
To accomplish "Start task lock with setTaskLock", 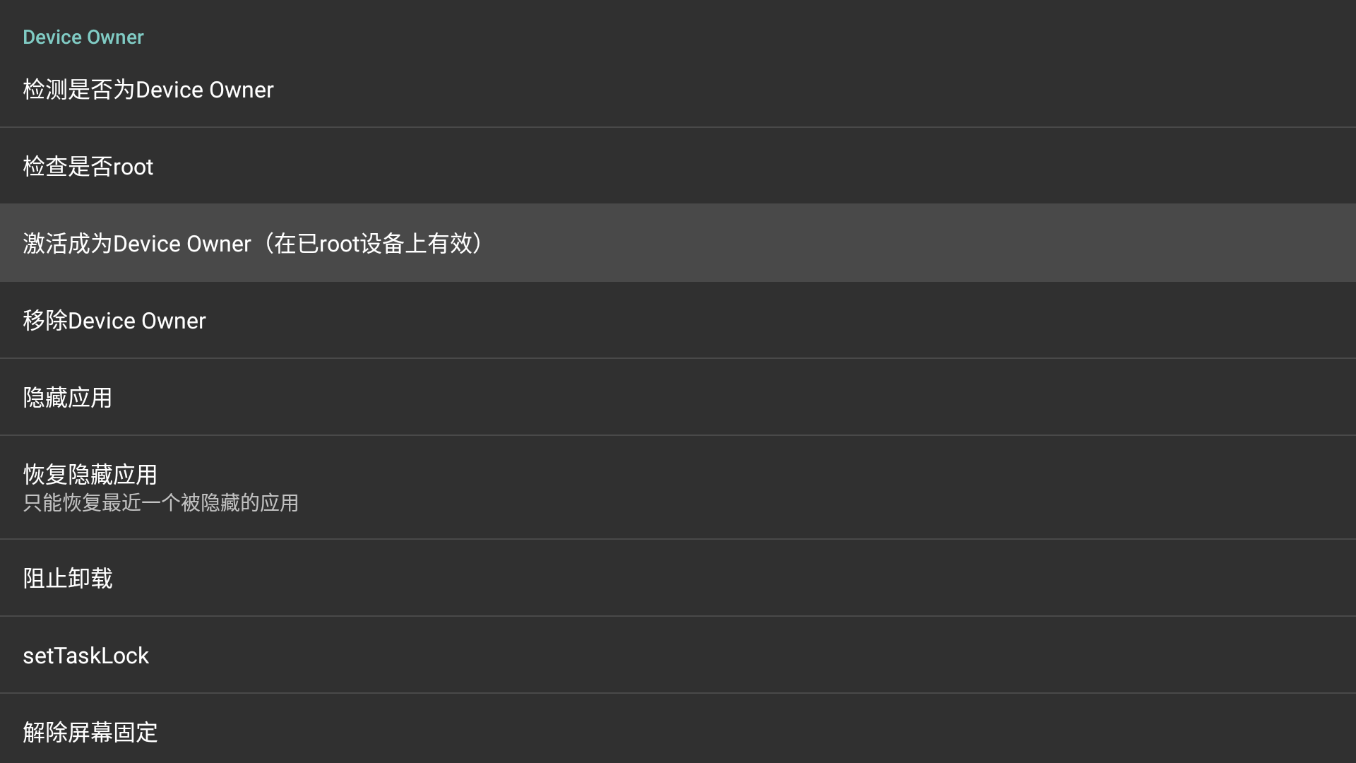I will pyautogui.click(x=86, y=655).
